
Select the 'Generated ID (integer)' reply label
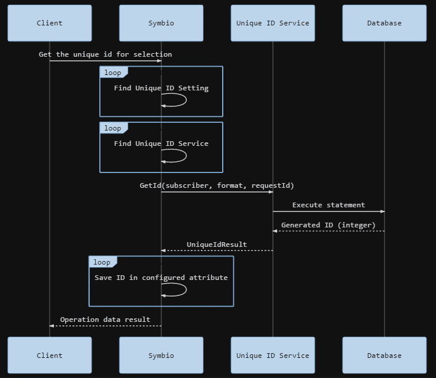(x=328, y=225)
